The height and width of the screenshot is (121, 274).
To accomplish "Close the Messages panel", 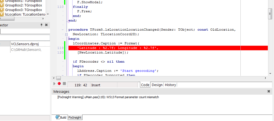I will (269, 91).
